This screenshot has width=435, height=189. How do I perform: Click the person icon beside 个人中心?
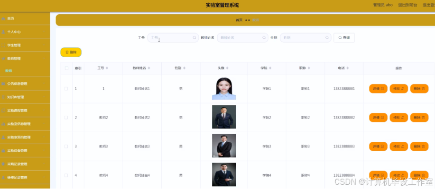[x=3, y=32]
